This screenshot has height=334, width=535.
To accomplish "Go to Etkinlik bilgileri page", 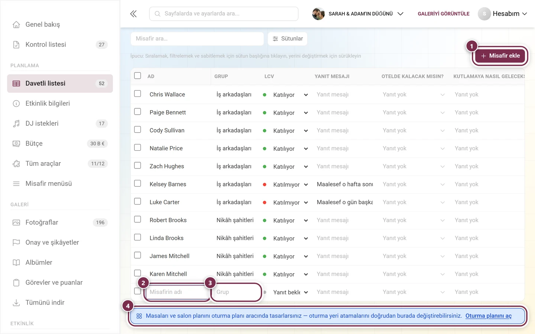I will tap(60, 104).
